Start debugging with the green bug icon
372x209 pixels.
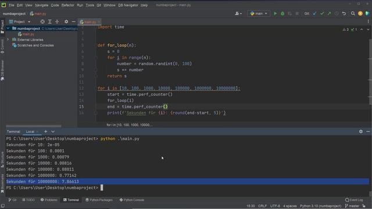coord(282,13)
